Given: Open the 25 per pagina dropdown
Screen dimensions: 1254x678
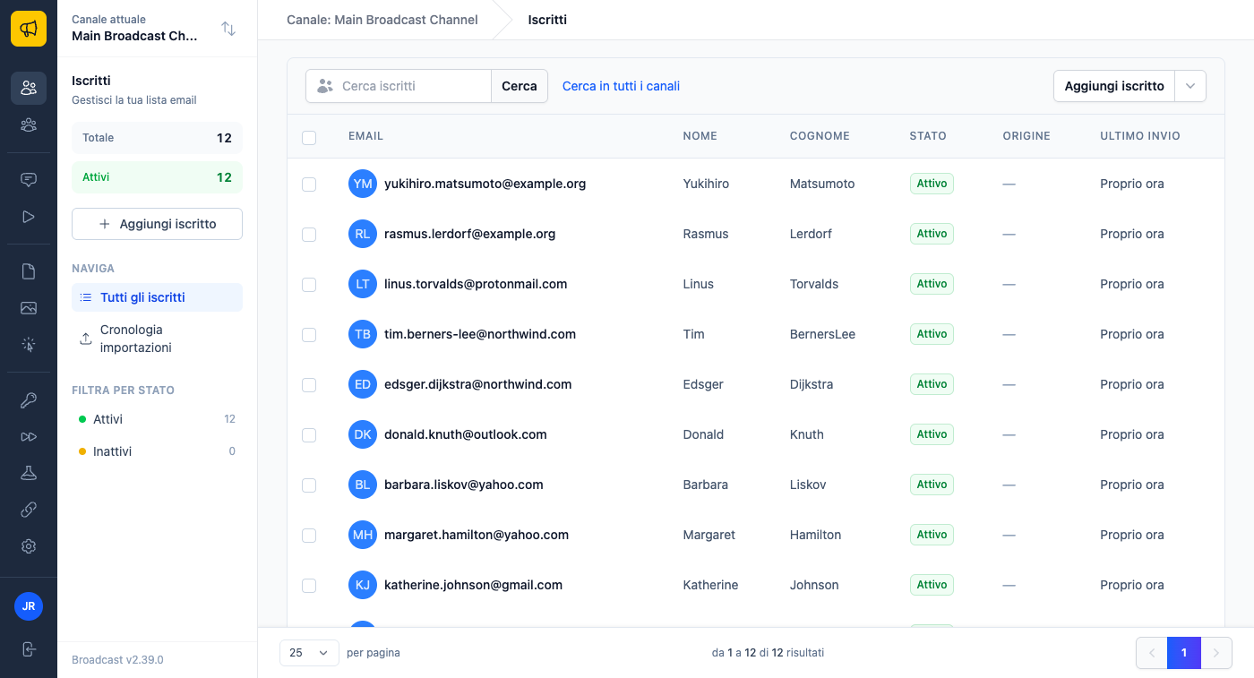Looking at the screenshot, I should (309, 653).
